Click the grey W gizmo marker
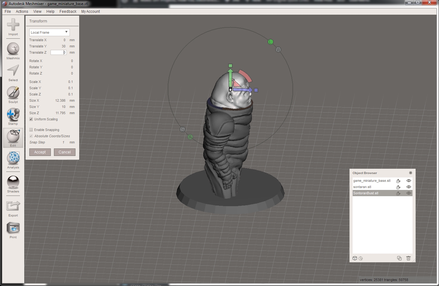The width and height of the screenshot is (439, 286). (x=278, y=50)
